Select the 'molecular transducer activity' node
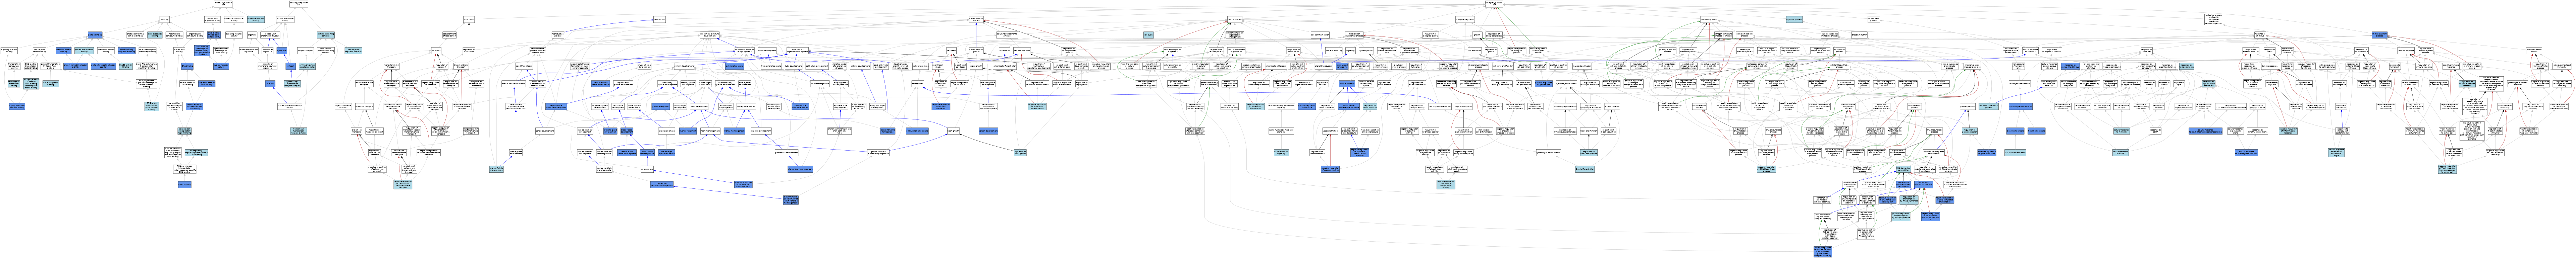Image resolution: width=2576 pixels, height=258 pixels. tap(234, 19)
